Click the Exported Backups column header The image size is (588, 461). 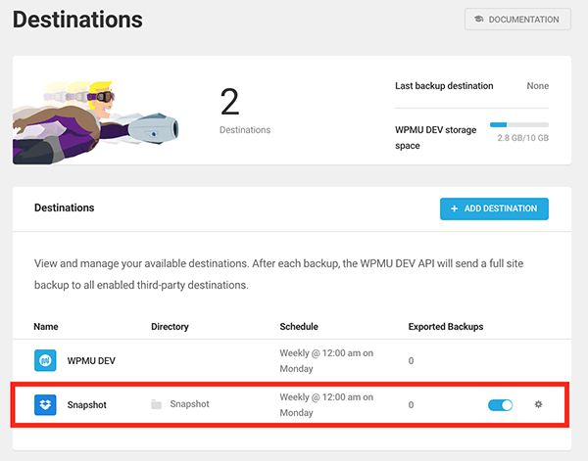coord(446,326)
